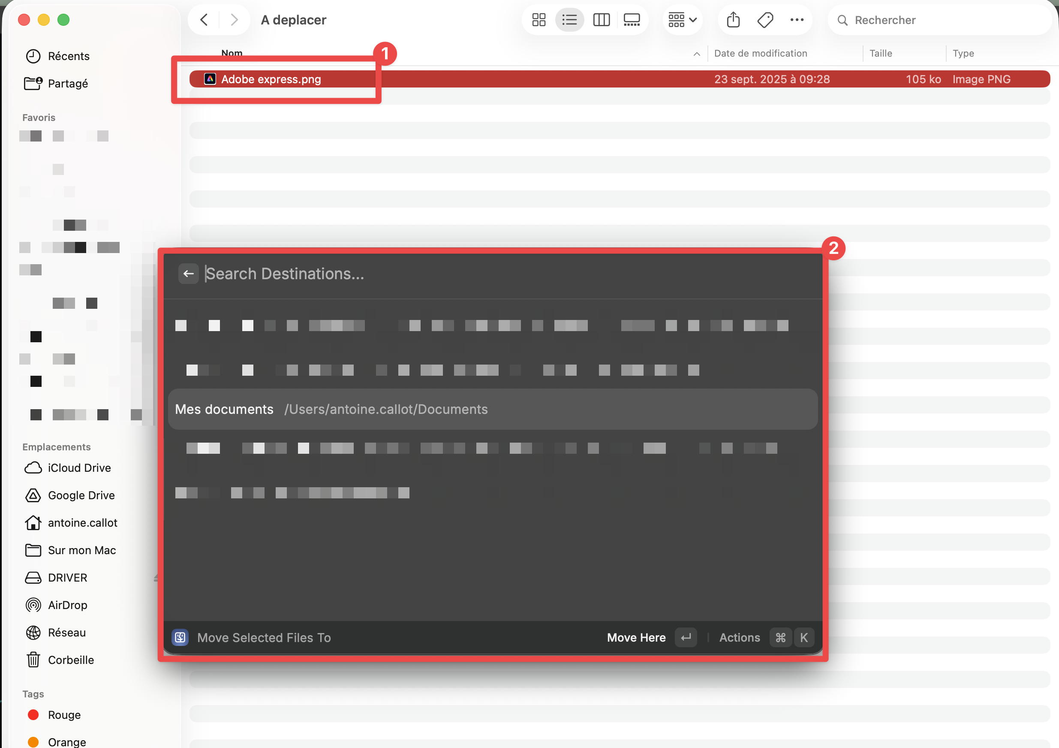Image resolution: width=1059 pixels, height=748 pixels.
Task: Open Corbeille trash in sidebar
Action: point(71,660)
